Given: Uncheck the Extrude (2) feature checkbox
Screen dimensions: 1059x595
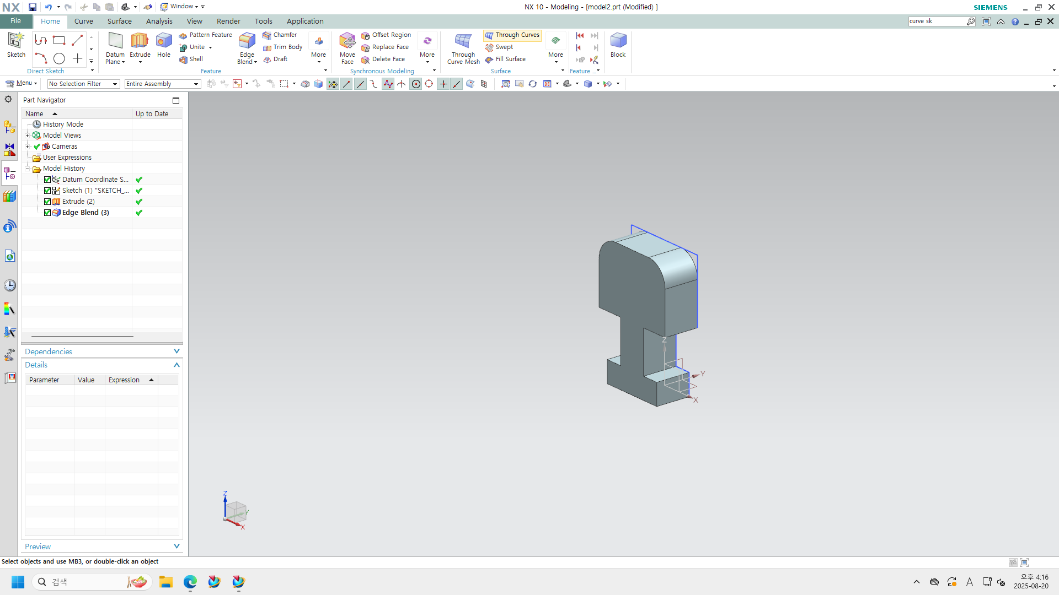Looking at the screenshot, I should 47,202.
